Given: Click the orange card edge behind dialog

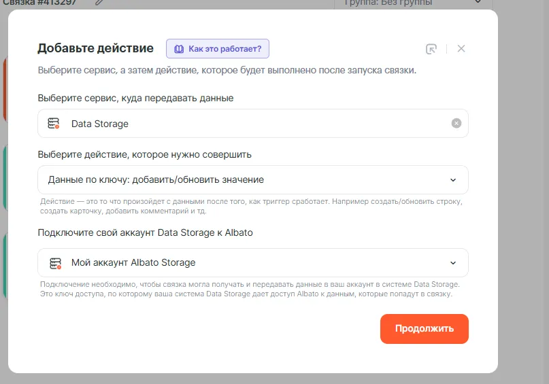Looking at the screenshot, I should [x=4, y=88].
